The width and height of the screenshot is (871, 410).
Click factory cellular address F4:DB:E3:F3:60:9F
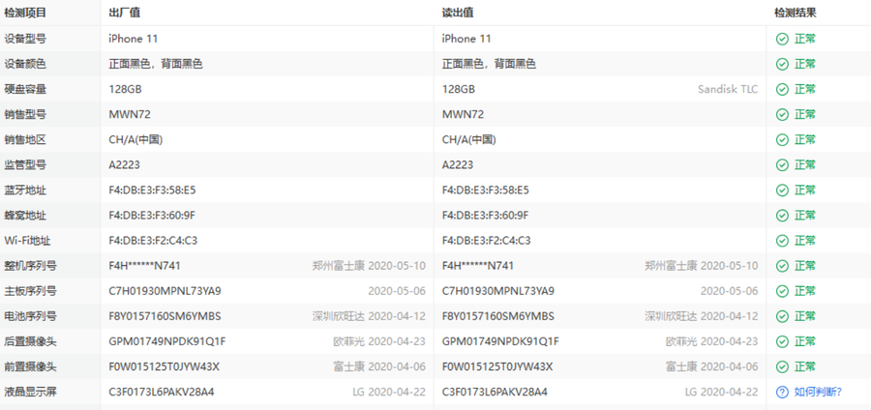152,216
